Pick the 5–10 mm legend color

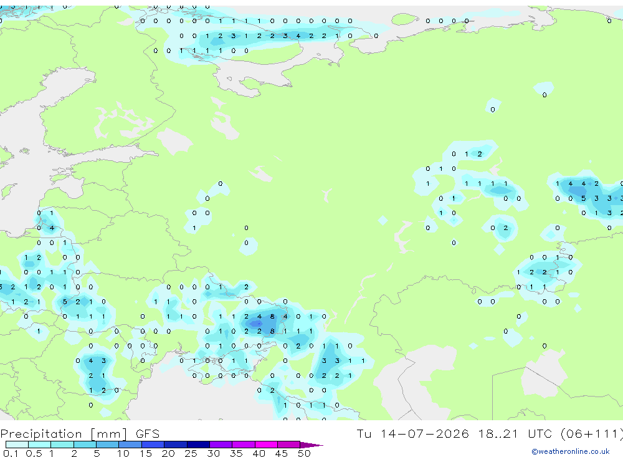[x=108, y=445]
